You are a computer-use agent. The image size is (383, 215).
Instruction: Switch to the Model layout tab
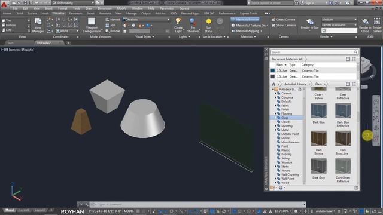(10, 210)
